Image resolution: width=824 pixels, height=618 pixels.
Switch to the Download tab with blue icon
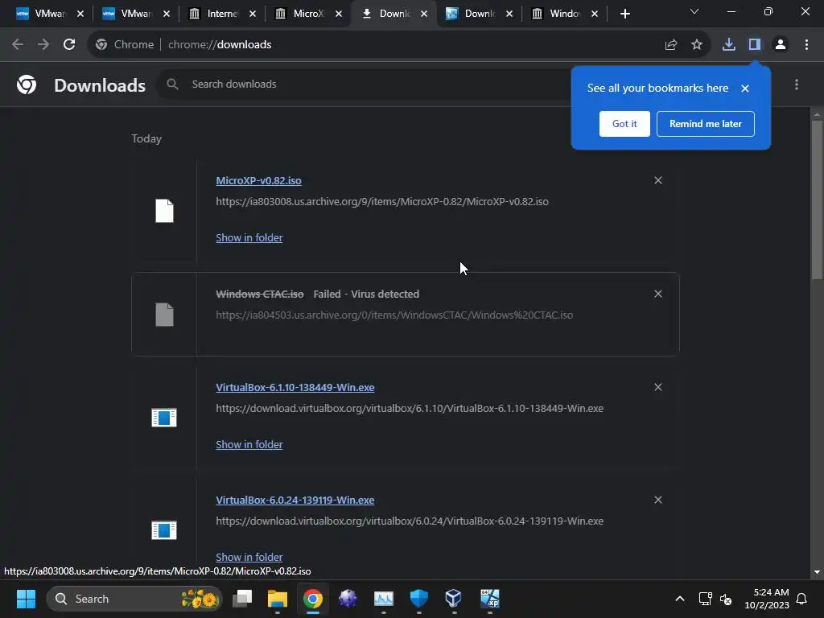480,14
